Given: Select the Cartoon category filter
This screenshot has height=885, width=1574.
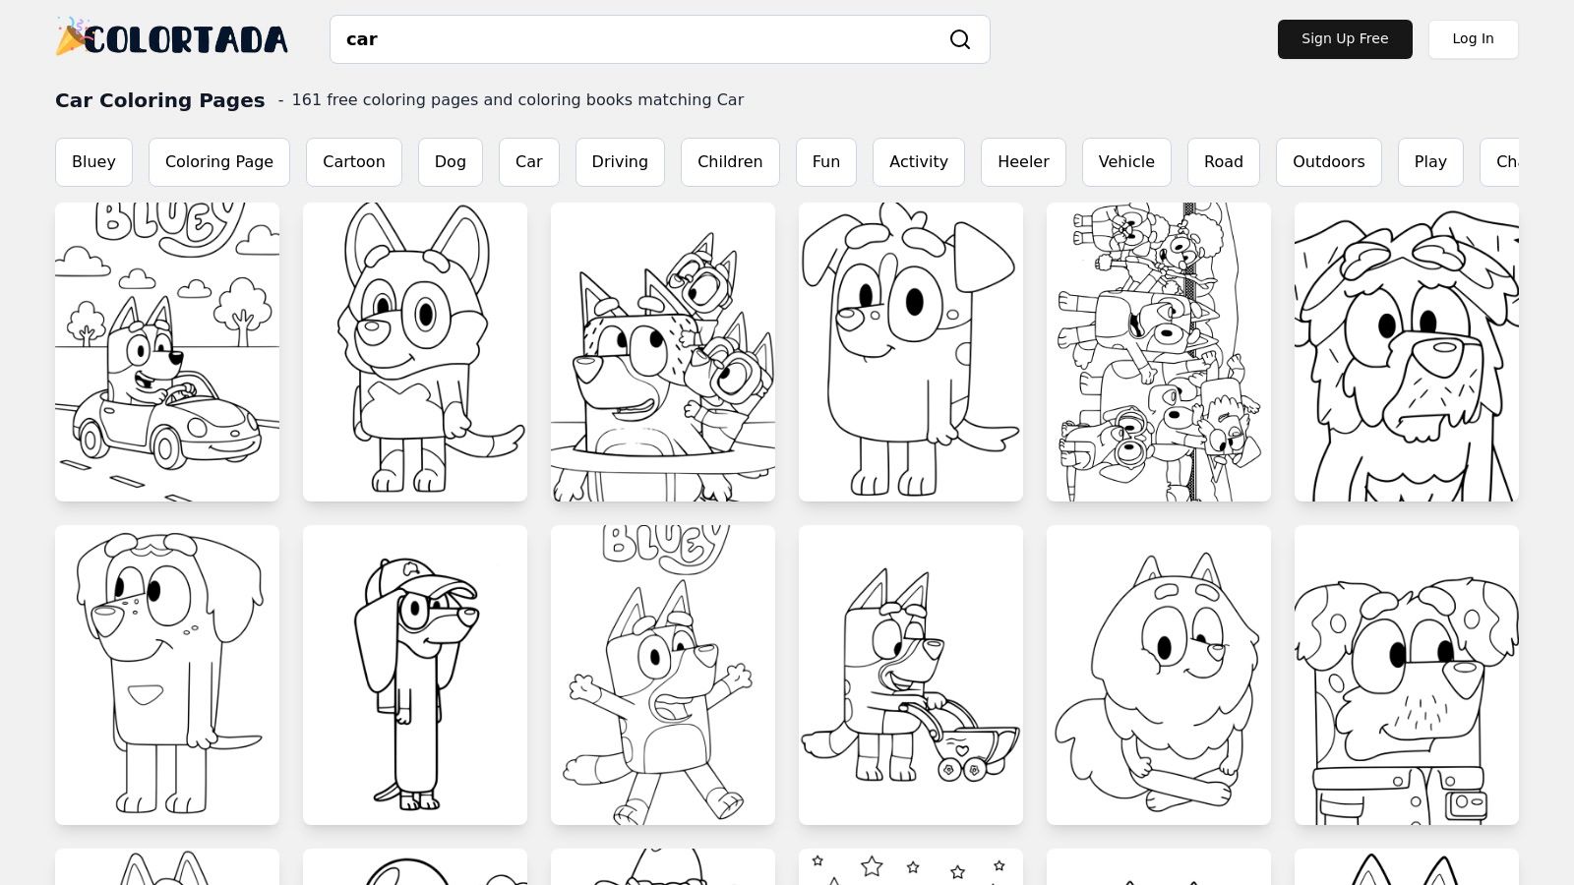Looking at the screenshot, I should pyautogui.click(x=354, y=161).
